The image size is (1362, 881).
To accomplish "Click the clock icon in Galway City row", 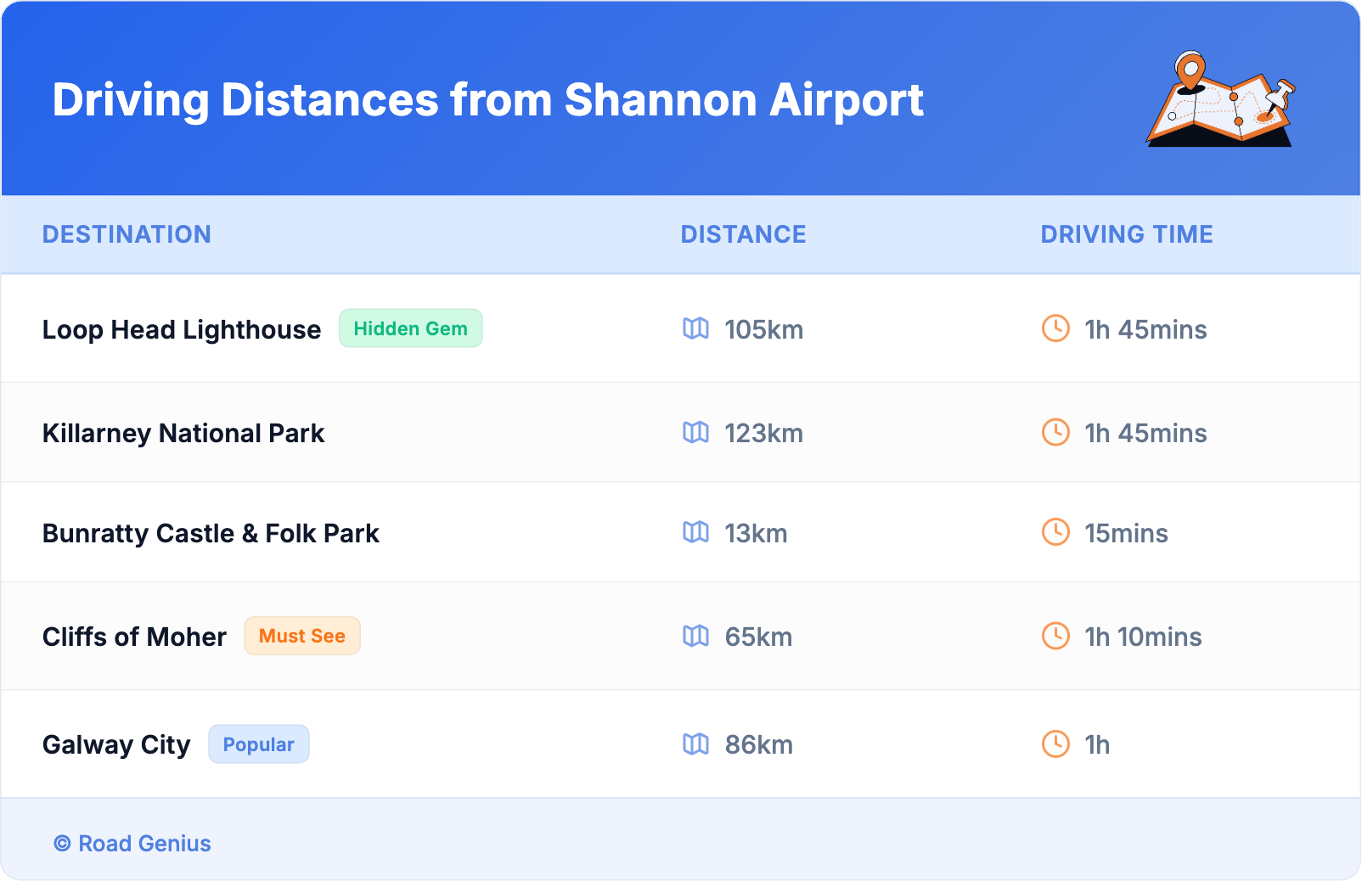I will [x=1055, y=744].
